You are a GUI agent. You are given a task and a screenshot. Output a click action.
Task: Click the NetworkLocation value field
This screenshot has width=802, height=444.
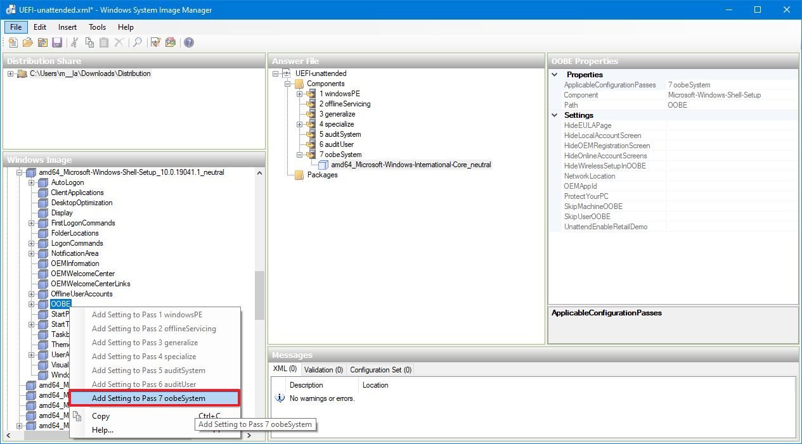click(732, 176)
